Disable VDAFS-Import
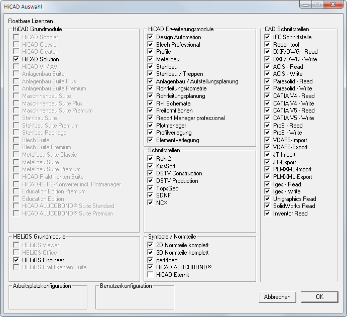347x317 pixels. click(267, 140)
